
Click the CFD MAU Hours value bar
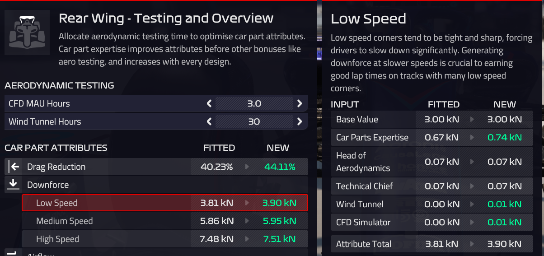254,104
